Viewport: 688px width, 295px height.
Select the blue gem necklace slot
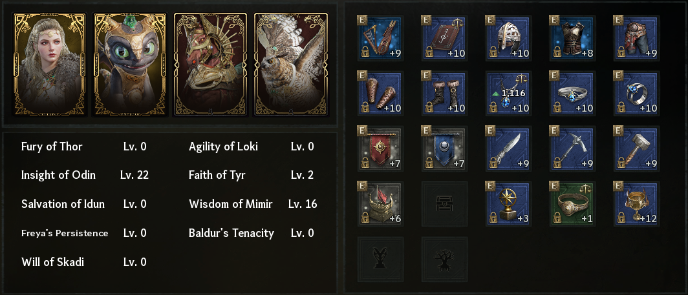pyautogui.click(x=508, y=93)
